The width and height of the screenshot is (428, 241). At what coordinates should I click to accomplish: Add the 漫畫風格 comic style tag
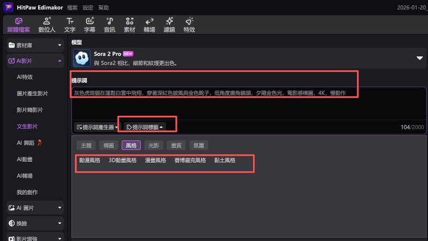155,160
